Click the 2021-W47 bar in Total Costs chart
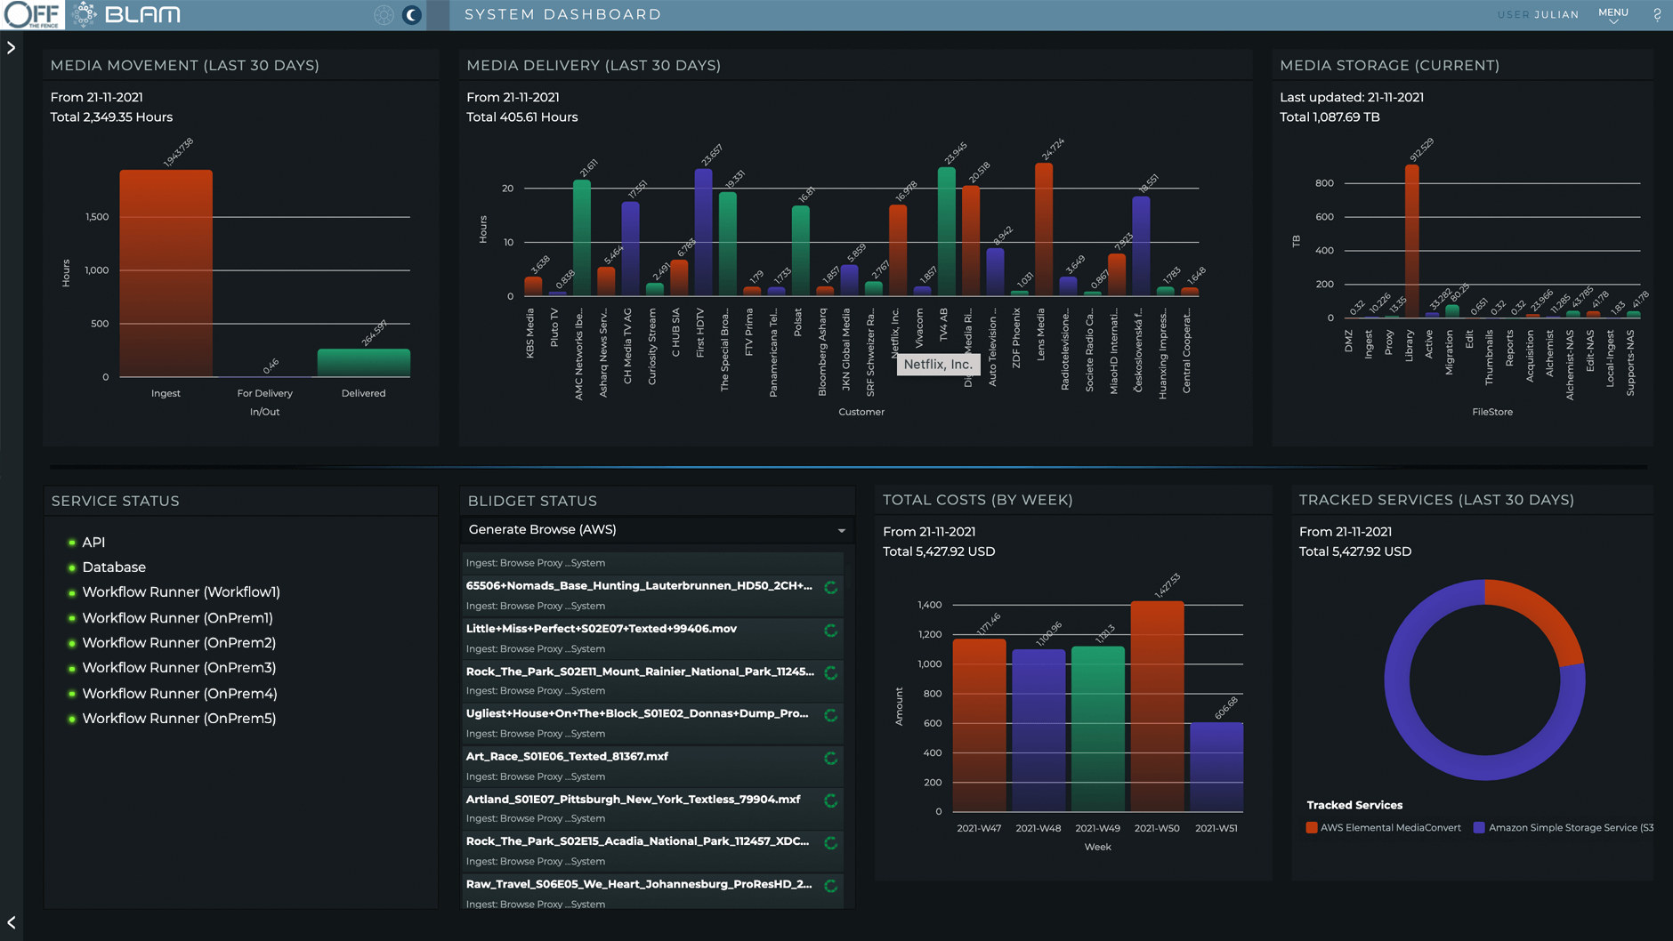This screenshot has height=941, width=1673. (979, 725)
